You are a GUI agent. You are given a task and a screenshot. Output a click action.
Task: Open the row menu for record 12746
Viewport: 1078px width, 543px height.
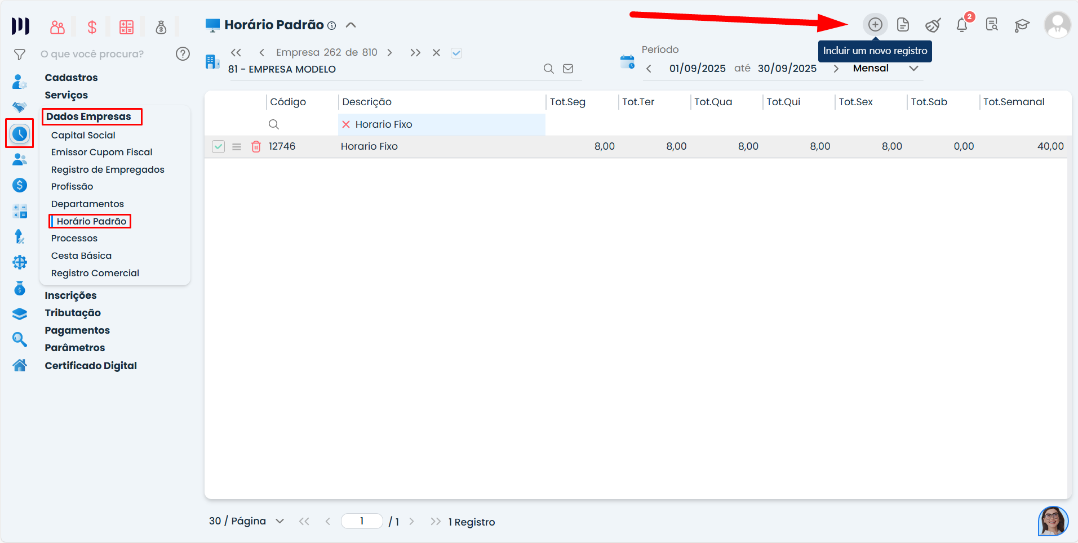click(237, 147)
